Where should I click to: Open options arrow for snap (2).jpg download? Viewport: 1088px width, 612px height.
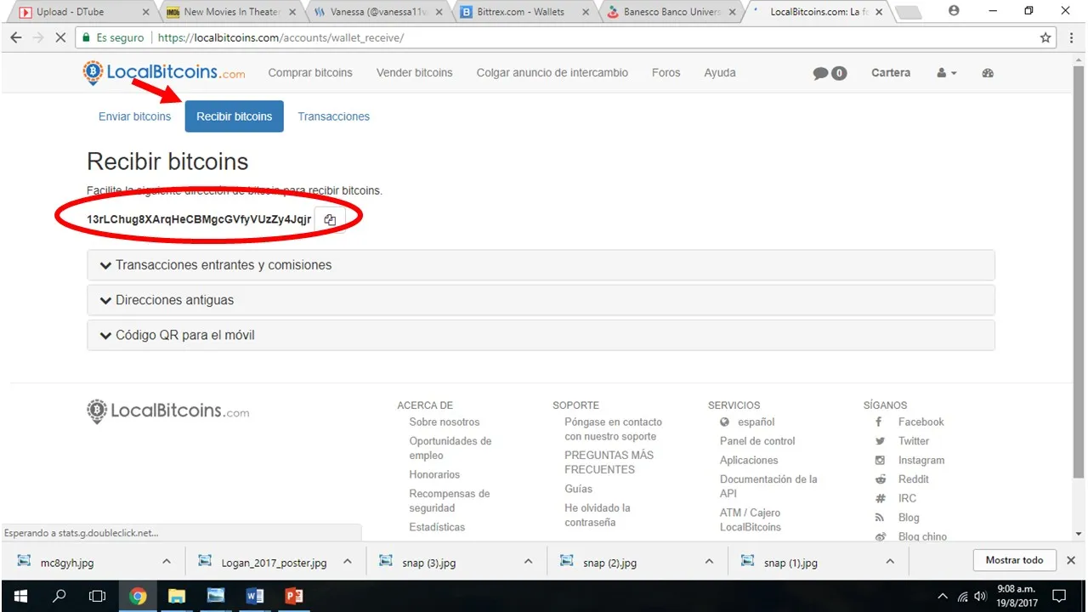click(709, 562)
